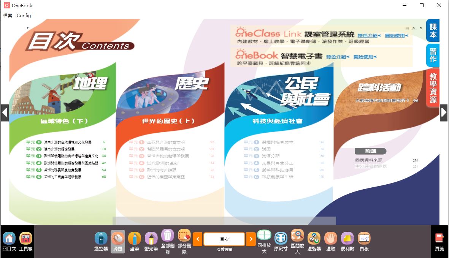Open civics 單元4 交易與專業分工
Viewport: 449px width, 258px height.
point(284,163)
